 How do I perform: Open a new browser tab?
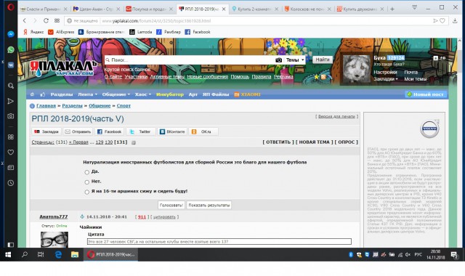click(x=392, y=9)
